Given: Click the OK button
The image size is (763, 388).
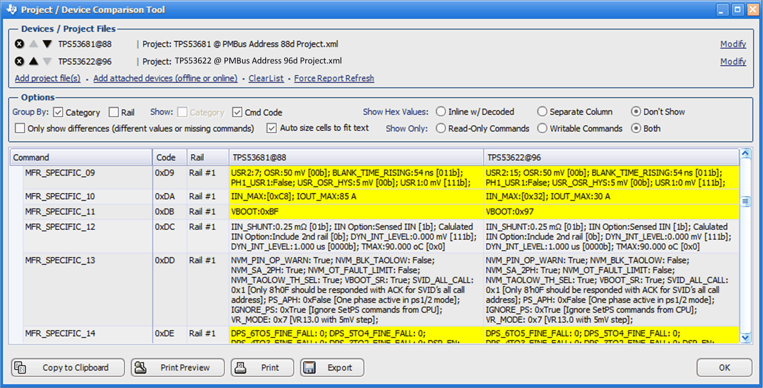Looking at the screenshot, I should coord(724,367).
